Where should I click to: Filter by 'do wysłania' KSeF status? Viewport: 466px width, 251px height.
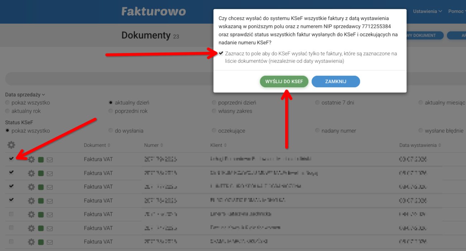pyautogui.click(x=111, y=131)
